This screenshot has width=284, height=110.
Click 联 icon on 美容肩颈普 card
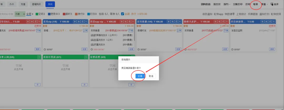coord(262,22)
